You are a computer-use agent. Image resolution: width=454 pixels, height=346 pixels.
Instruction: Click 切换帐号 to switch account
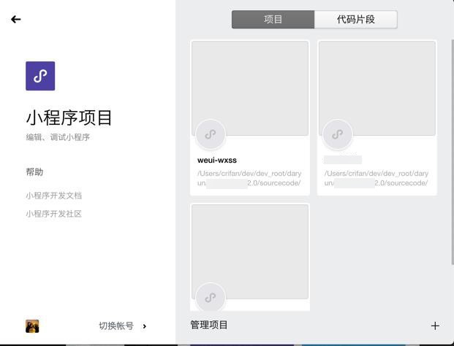click(x=116, y=326)
